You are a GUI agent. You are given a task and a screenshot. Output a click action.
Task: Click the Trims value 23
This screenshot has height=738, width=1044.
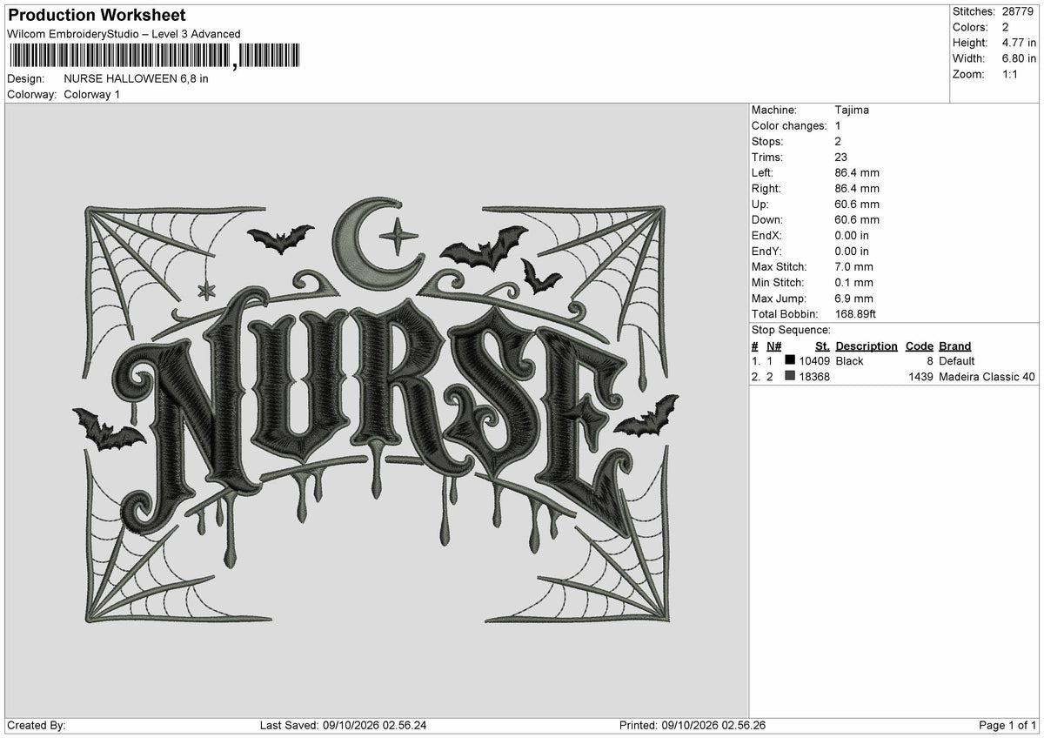coord(840,157)
